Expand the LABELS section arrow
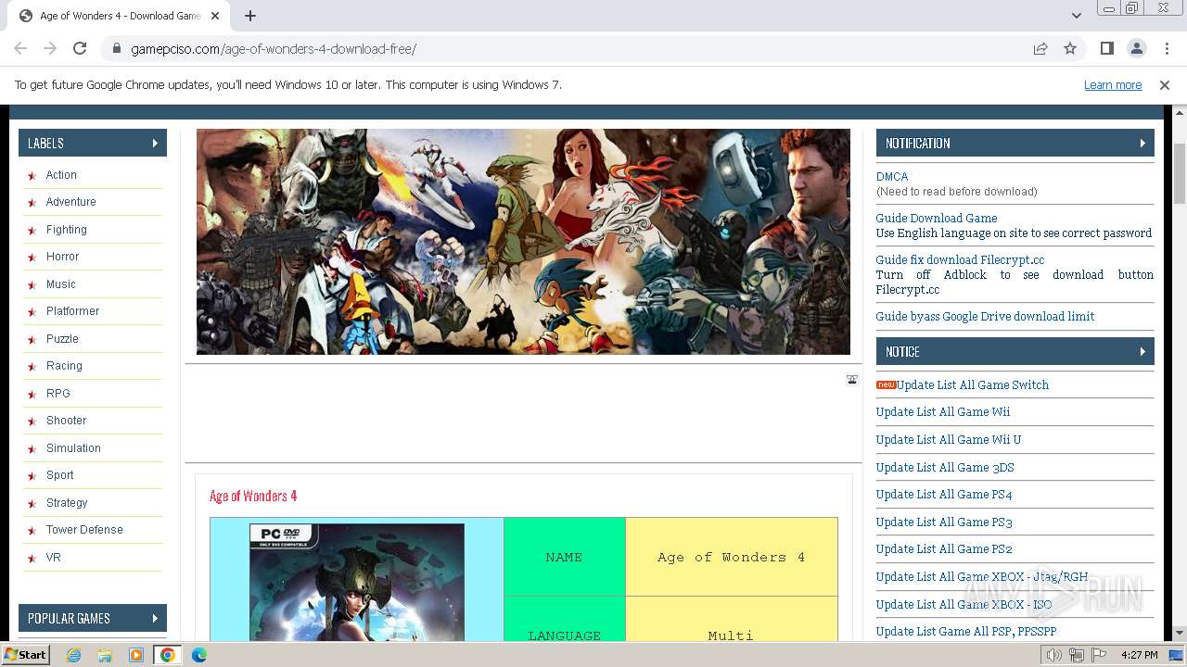This screenshot has width=1187, height=667. tap(155, 143)
